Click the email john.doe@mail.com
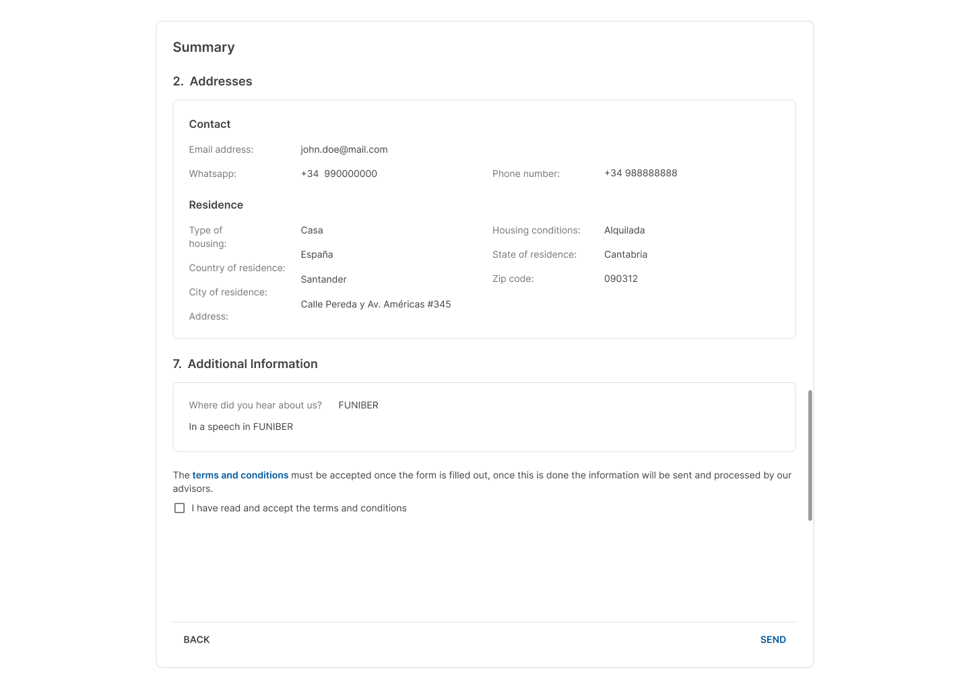The height and width of the screenshot is (689, 970). 344,149
